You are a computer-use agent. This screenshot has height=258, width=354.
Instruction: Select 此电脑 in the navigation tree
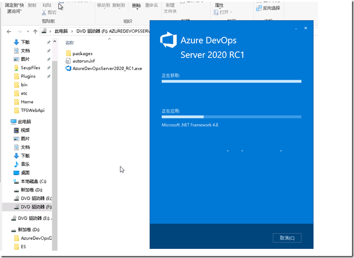tap(24, 122)
